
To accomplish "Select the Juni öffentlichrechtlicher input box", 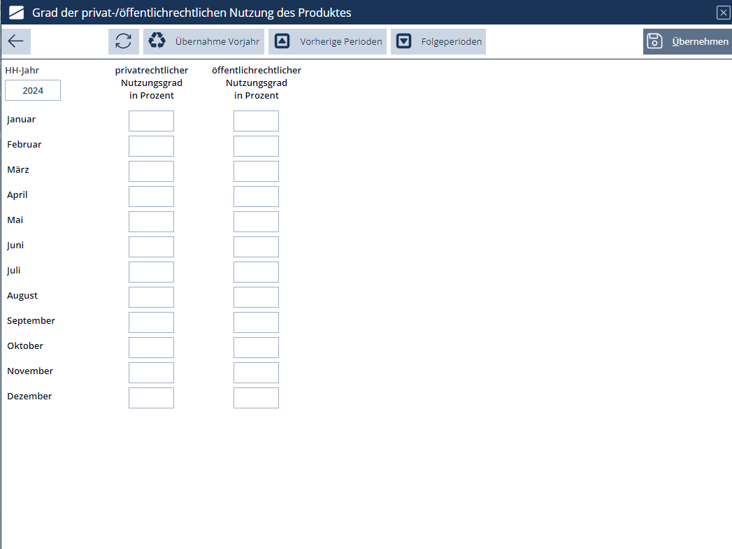I will pyautogui.click(x=256, y=247).
